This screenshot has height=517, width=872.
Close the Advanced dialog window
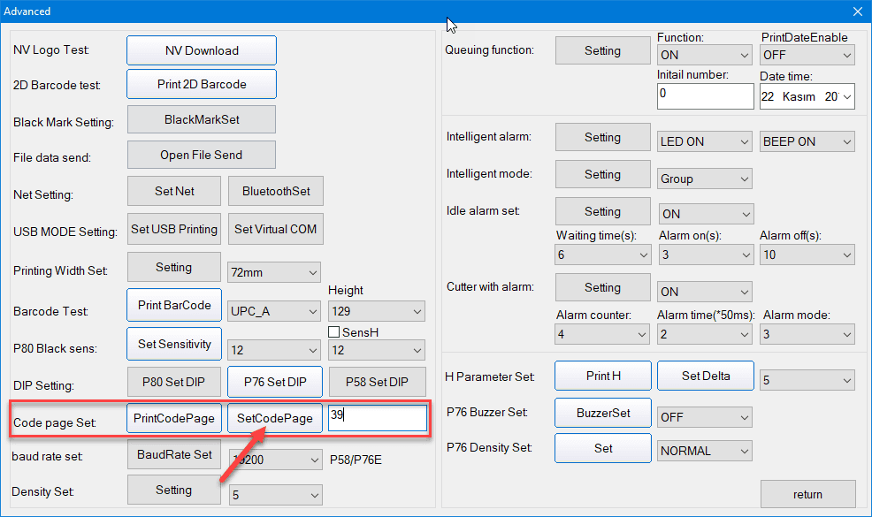(x=856, y=11)
